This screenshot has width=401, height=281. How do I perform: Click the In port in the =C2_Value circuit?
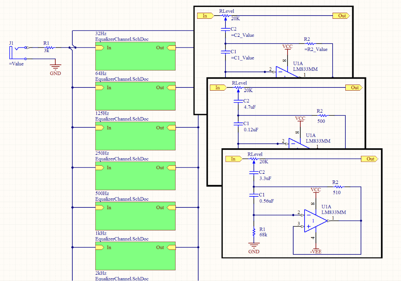tap(206, 16)
